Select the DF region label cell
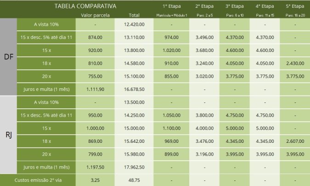This screenshot has height=186, width=310. coord(8,57)
